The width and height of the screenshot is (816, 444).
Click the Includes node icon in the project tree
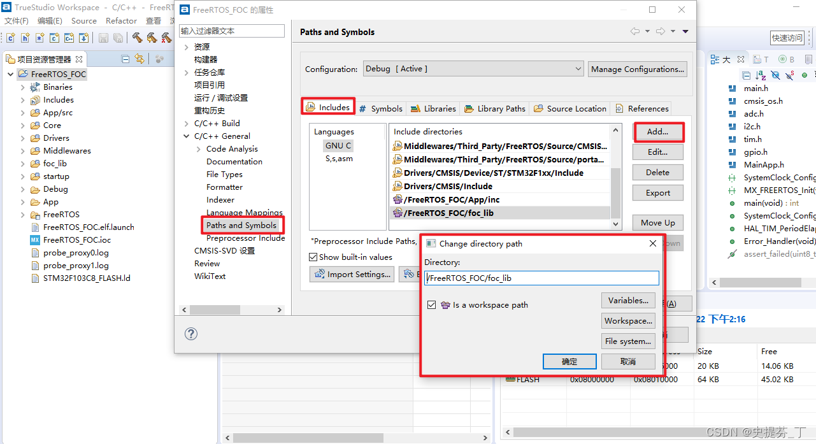coord(35,100)
